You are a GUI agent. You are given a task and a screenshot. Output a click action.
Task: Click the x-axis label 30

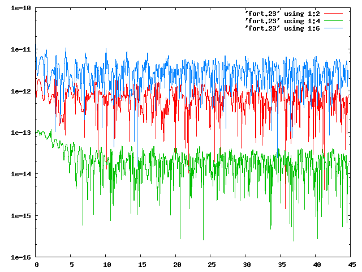tap(247, 265)
